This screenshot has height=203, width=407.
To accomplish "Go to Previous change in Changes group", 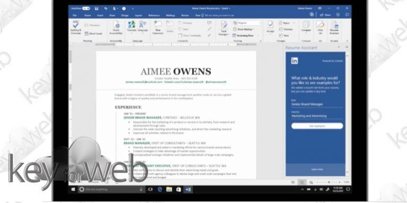I will (x=286, y=29).
